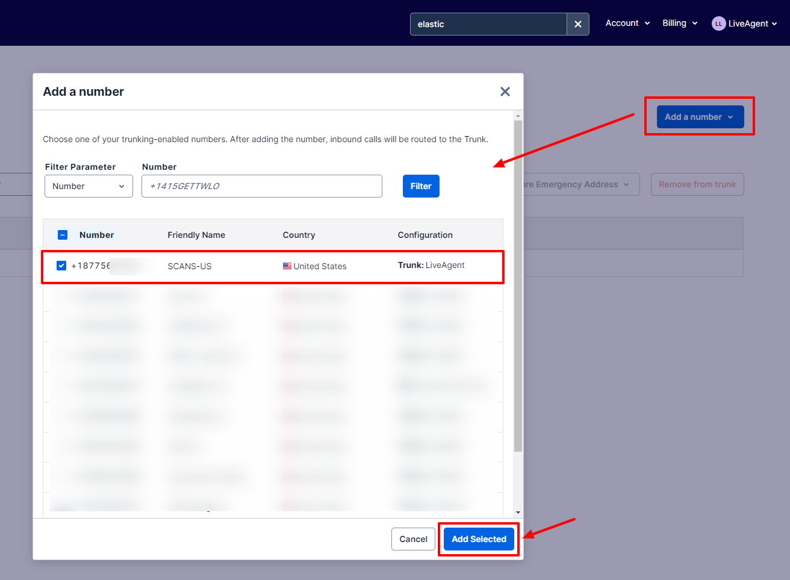The height and width of the screenshot is (580, 790).
Task: Clear the elastic search field
Action: pos(577,24)
